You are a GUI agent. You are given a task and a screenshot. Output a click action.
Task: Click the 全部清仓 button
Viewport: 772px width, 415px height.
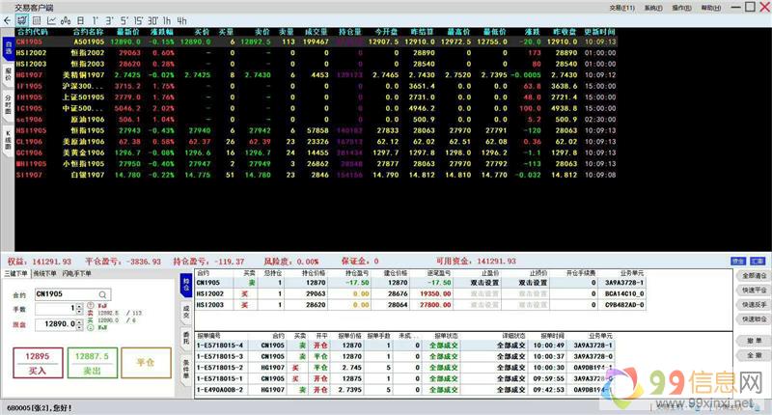tap(754, 275)
